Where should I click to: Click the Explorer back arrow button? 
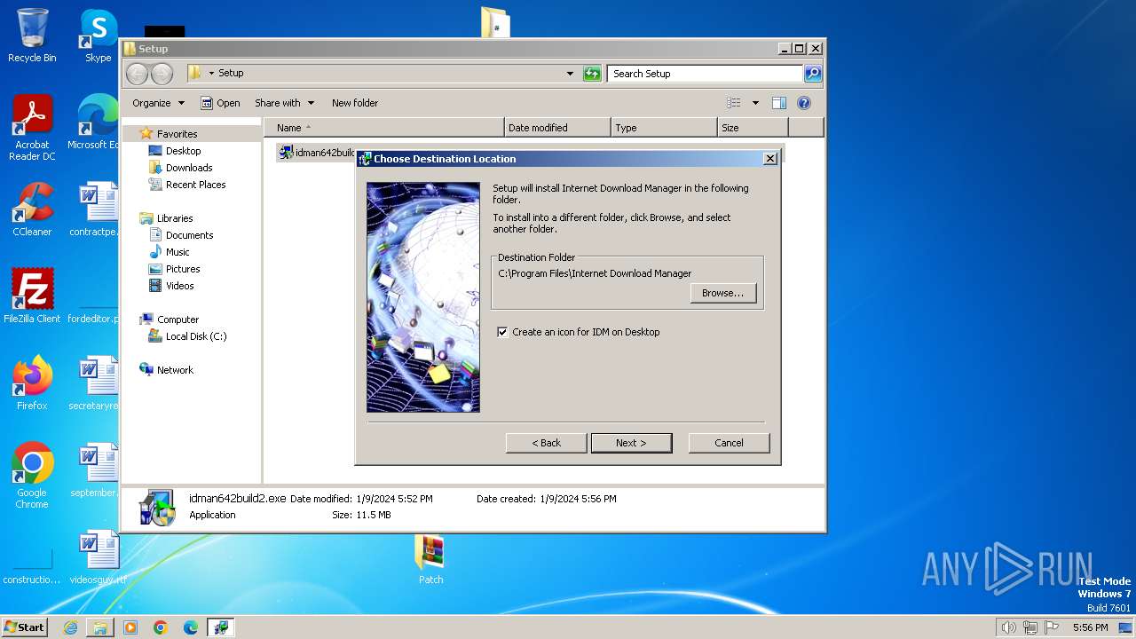click(x=137, y=74)
